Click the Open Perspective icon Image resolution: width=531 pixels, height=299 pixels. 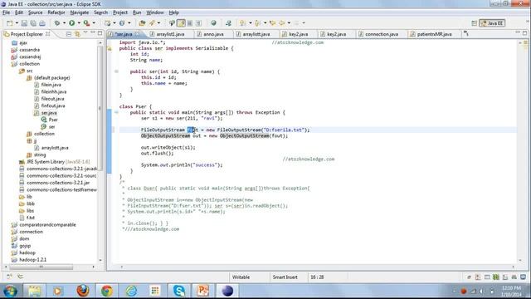coord(474,23)
